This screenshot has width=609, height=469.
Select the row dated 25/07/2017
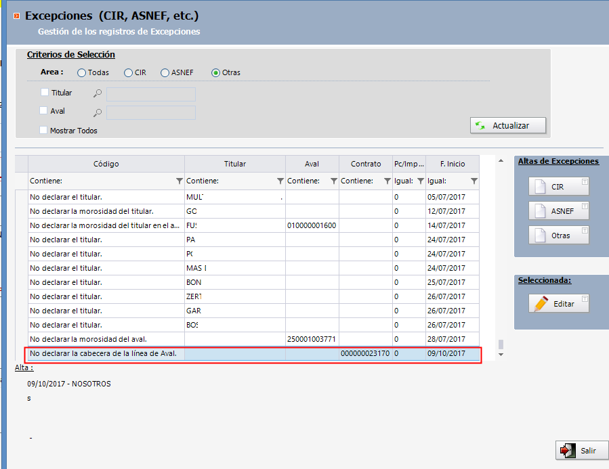(253, 282)
